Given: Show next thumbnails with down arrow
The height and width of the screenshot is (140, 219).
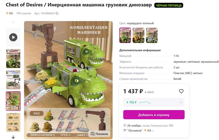Looking at the screenshot, I should click(x=13, y=137).
